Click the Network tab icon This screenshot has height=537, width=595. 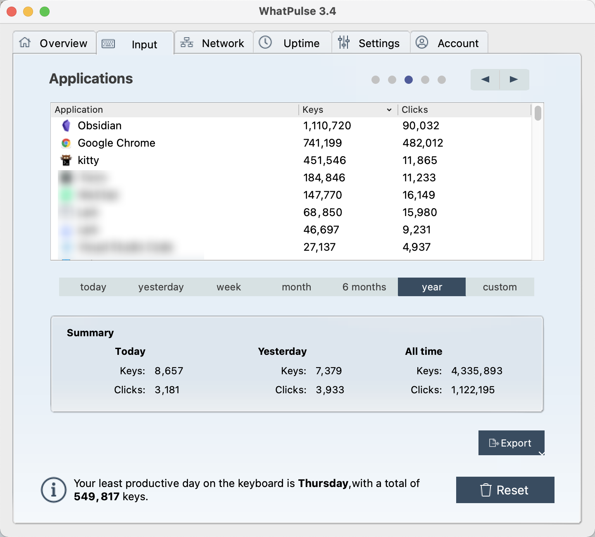pyautogui.click(x=187, y=43)
